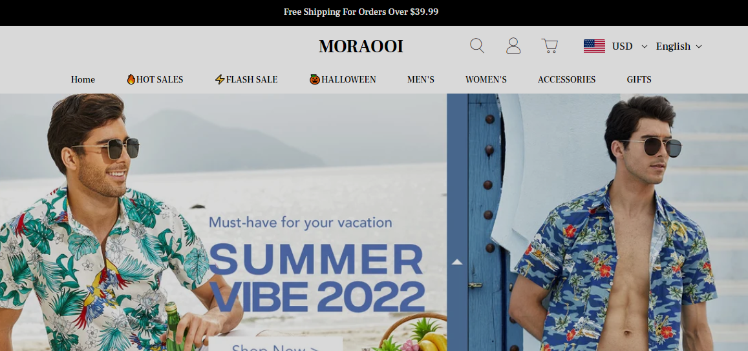Click the fire icon beside HOT SALES
This screenshot has width=748, height=351.
pyautogui.click(x=131, y=79)
